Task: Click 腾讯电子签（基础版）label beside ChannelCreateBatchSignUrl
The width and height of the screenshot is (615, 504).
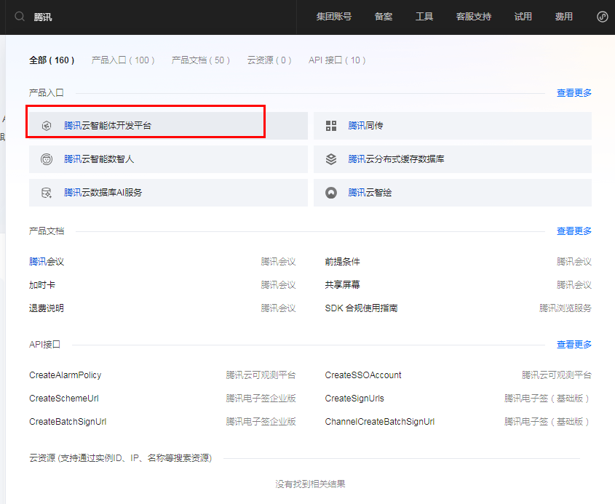Action: point(547,422)
